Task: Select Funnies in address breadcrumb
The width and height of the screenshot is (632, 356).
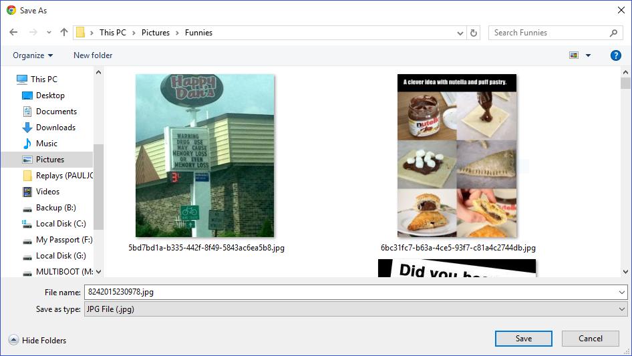Action: 198,33
